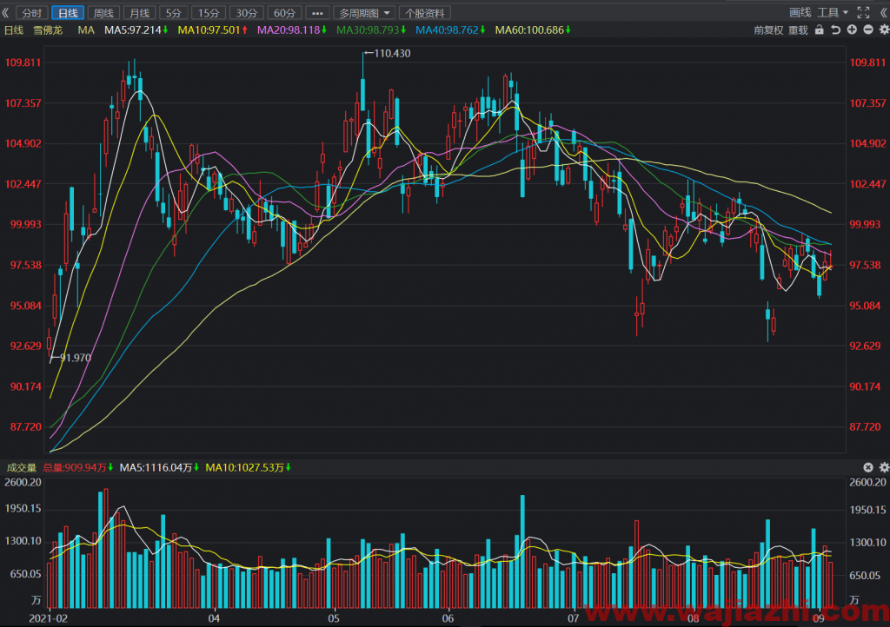
Task: Click the 重载 reload button
Action: coord(798,30)
